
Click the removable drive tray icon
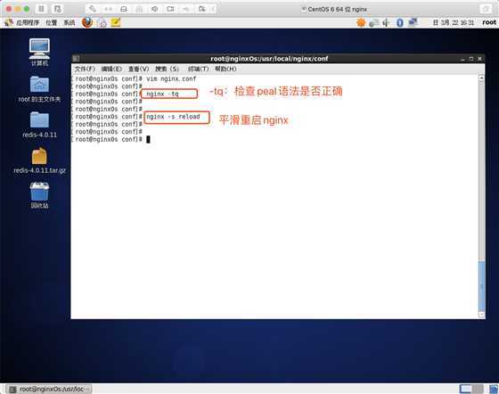(x=374, y=22)
